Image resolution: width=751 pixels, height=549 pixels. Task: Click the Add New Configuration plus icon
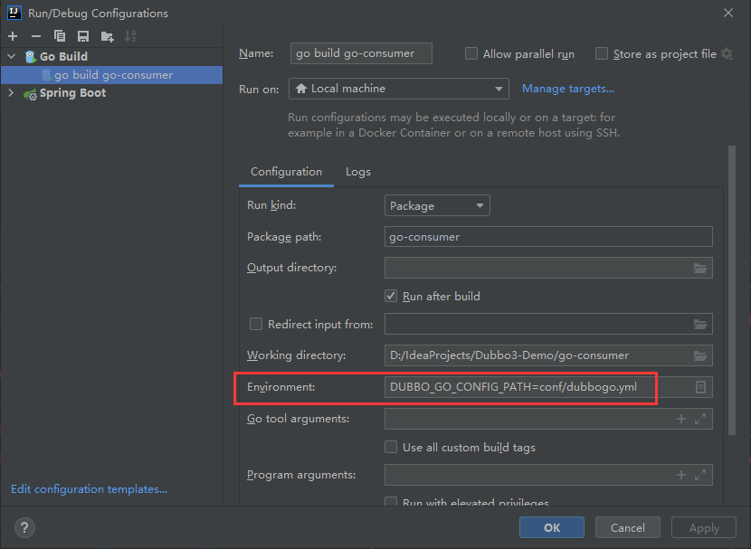13,36
